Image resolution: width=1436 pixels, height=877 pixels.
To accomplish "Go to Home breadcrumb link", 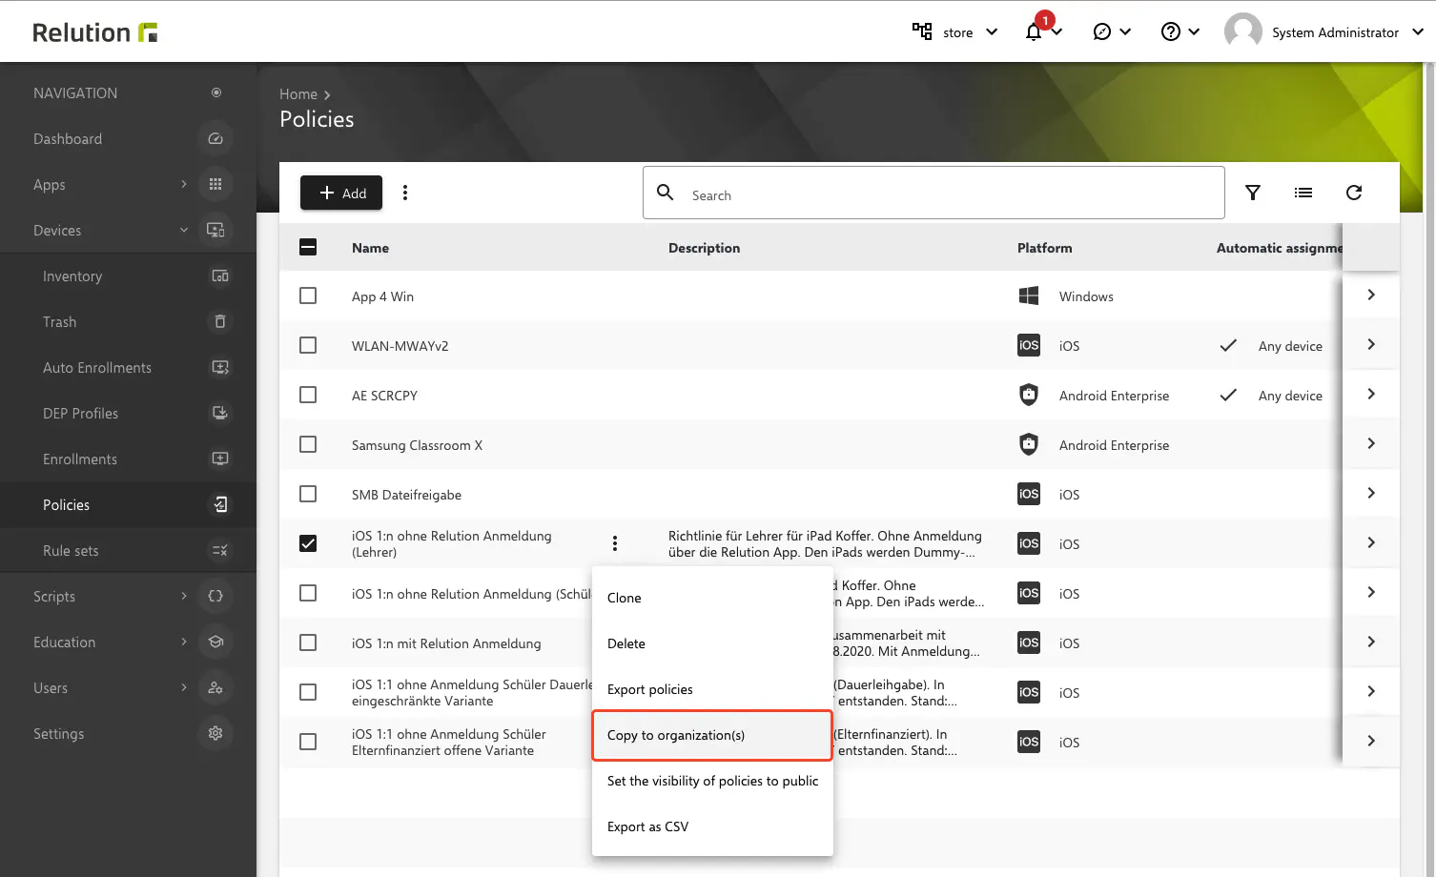I will pos(297,94).
